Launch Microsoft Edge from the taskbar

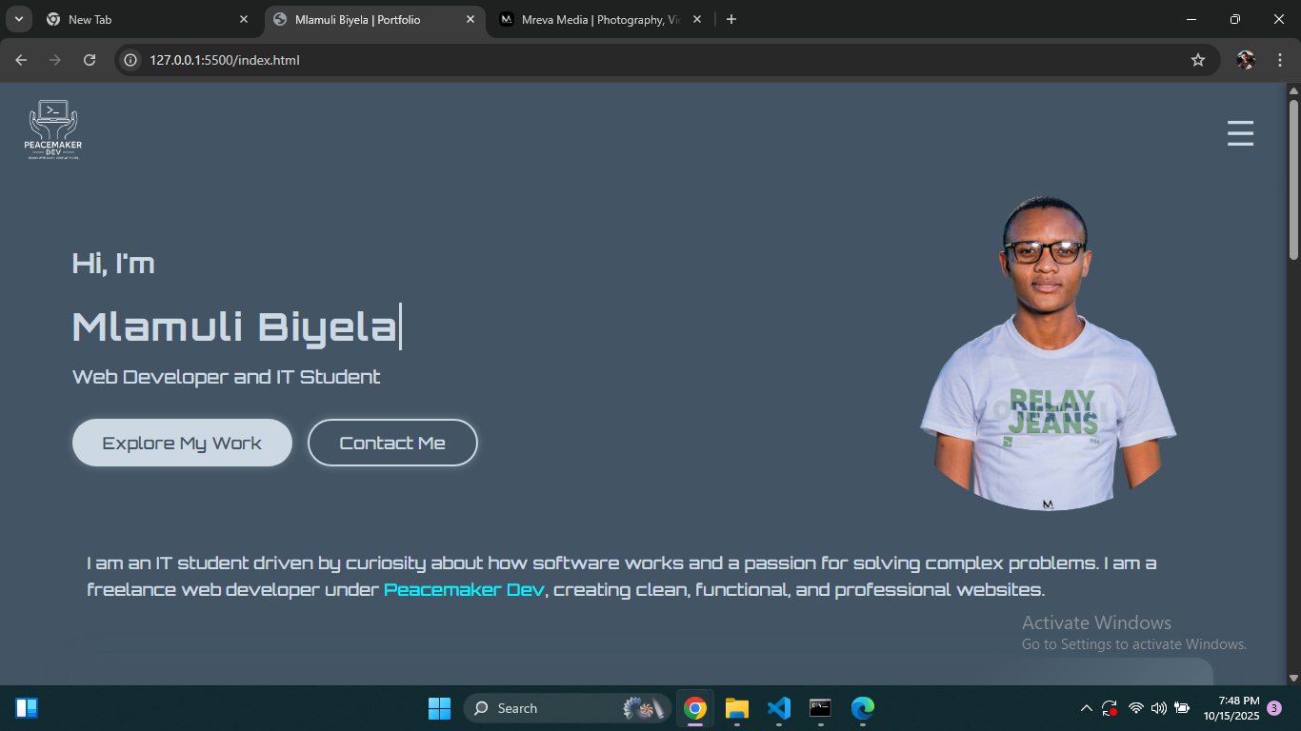coord(862,708)
